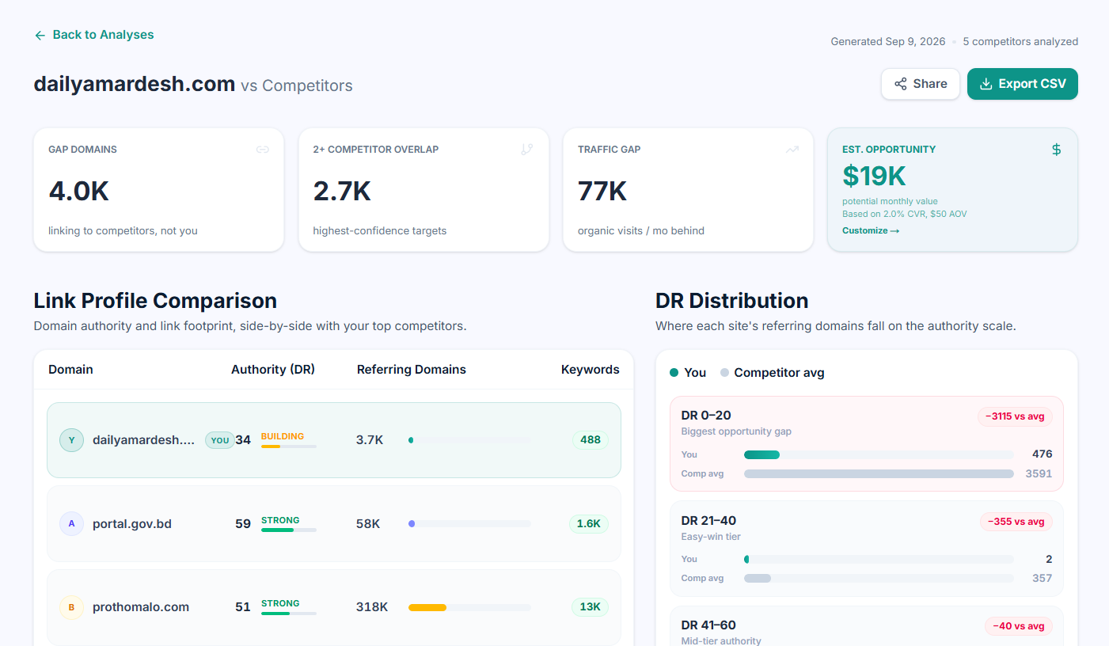Open the Share button
Viewport: 1109px width, 646px height.
[x=921, y=84]
